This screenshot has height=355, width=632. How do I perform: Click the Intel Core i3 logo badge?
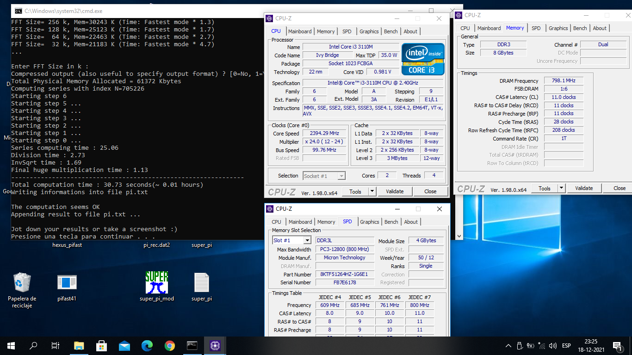coord(423,59)
